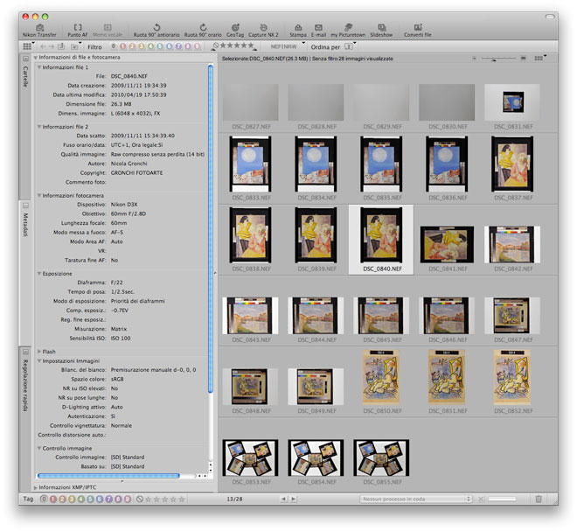Screen dimensions: 577x531
Task: Go to previous image with bottom arrow
Action: click(x=283, y=499)
